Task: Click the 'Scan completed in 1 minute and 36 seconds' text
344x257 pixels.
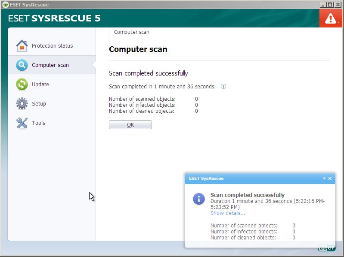Action: 162,87
